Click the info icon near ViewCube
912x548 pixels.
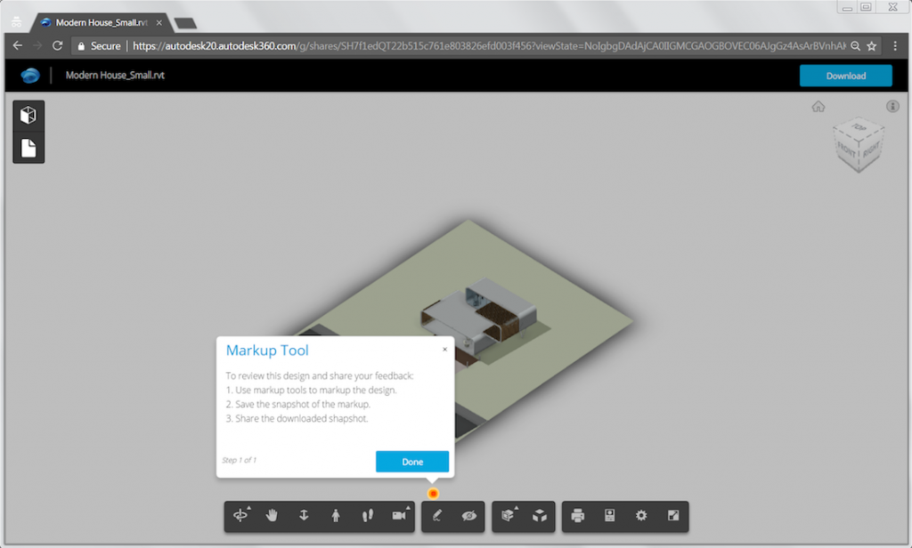(892, 107)
